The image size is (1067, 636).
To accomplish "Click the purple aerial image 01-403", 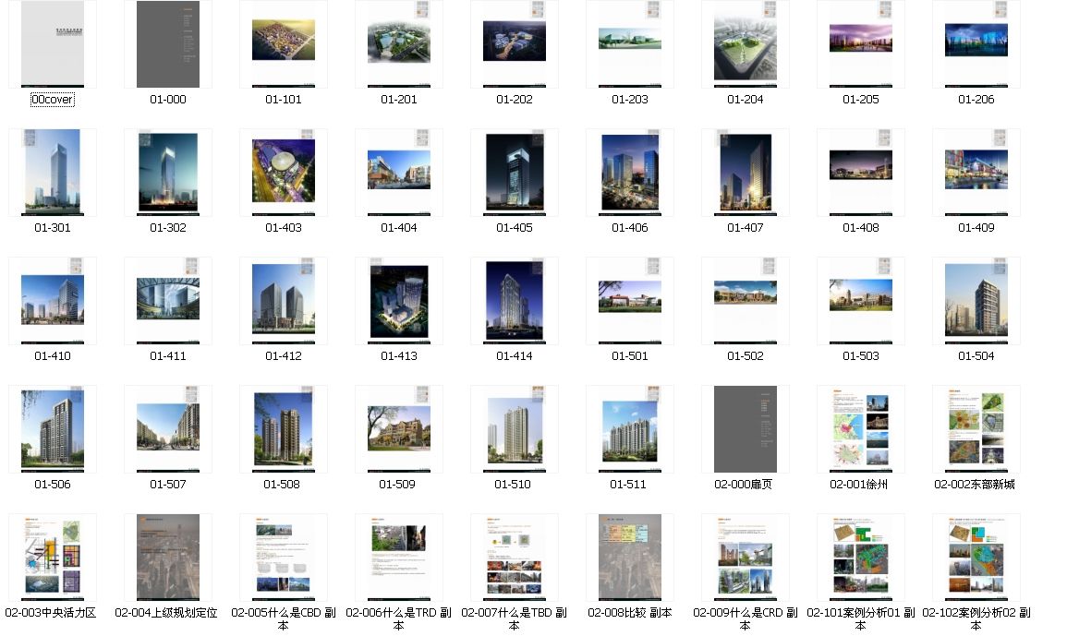I will tap(283, 172).
